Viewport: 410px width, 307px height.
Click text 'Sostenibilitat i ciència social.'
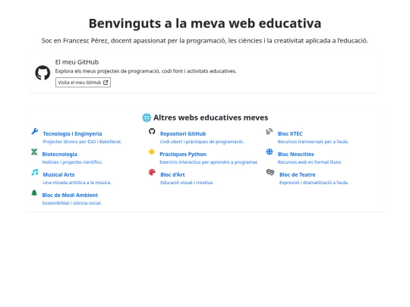tap(72, 203)
